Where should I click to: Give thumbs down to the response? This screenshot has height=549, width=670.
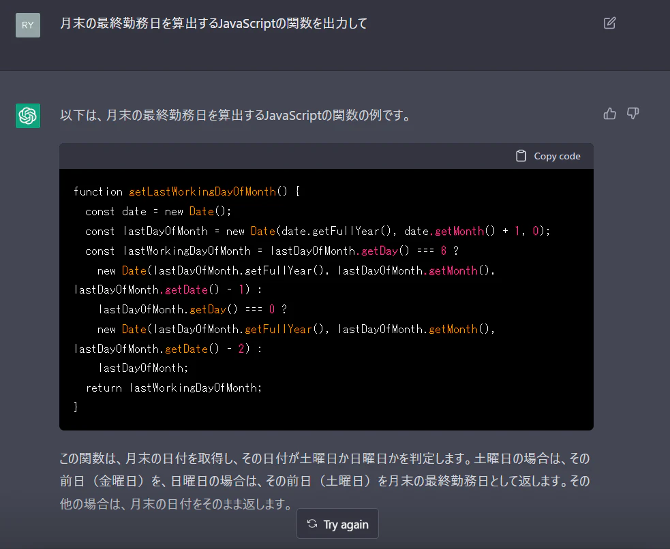[x=633, y=114]
